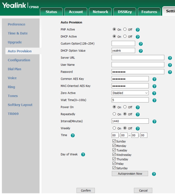Set PNP Active to Off
This screenshot has height=194, width=175.
[x=125, y=29]
